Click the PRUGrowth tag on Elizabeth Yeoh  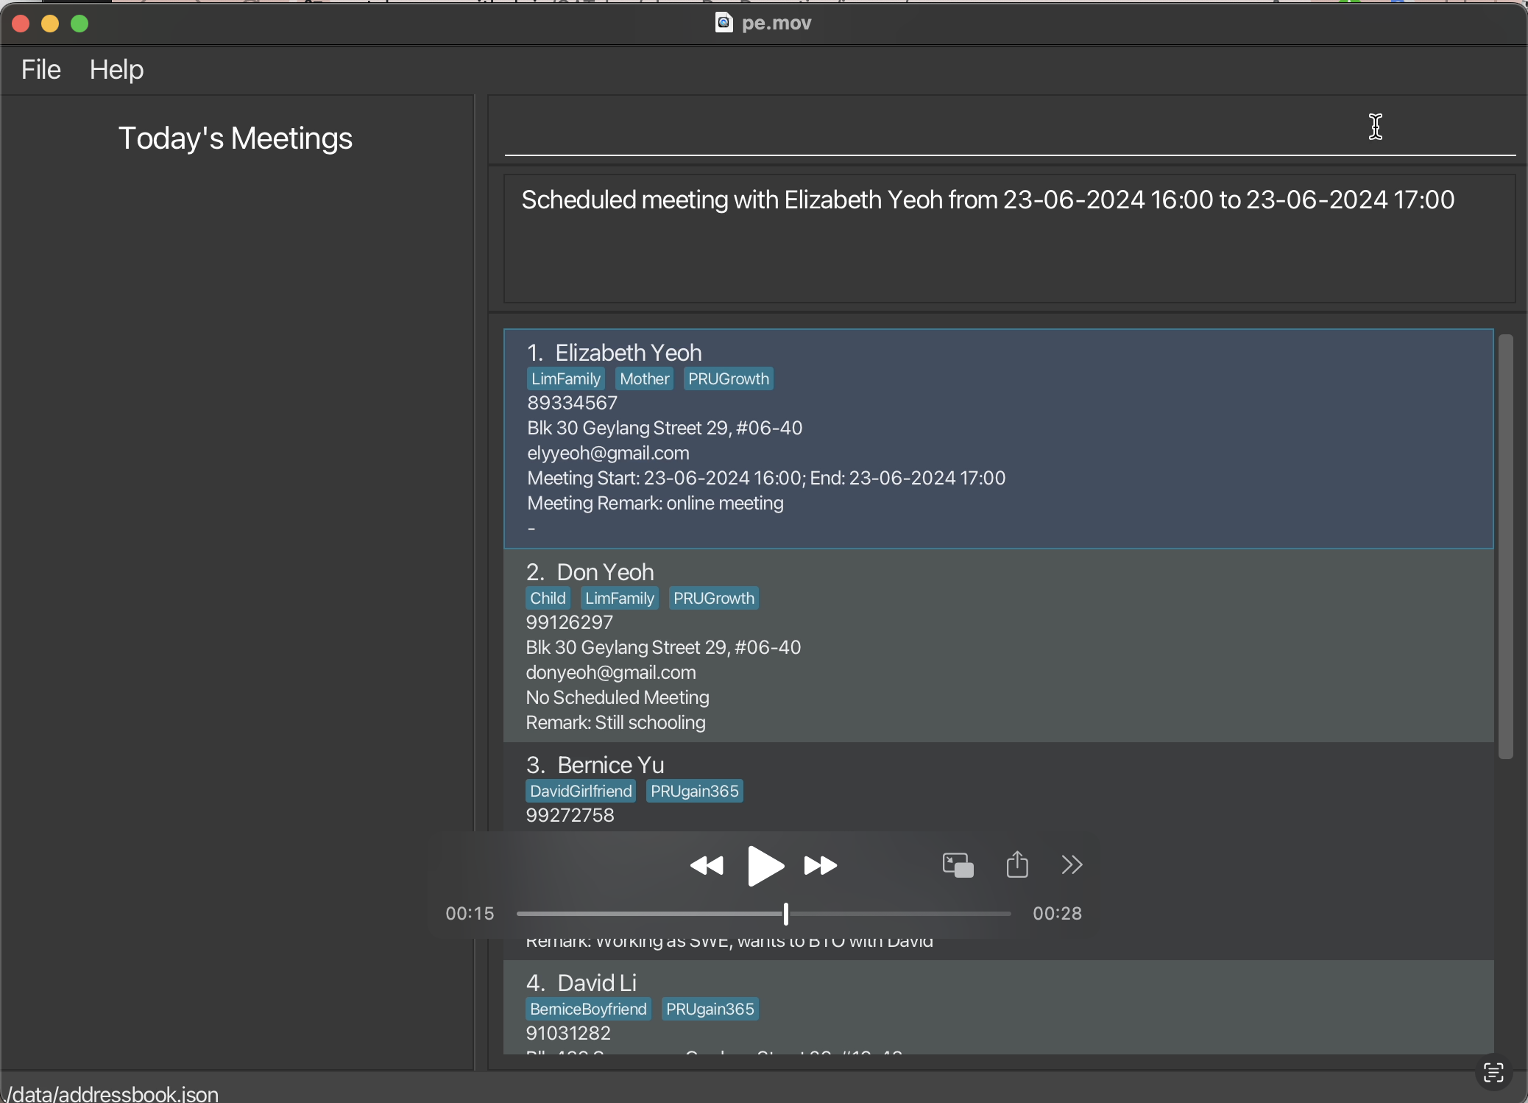pyautogui.click(x=727, y=378)
